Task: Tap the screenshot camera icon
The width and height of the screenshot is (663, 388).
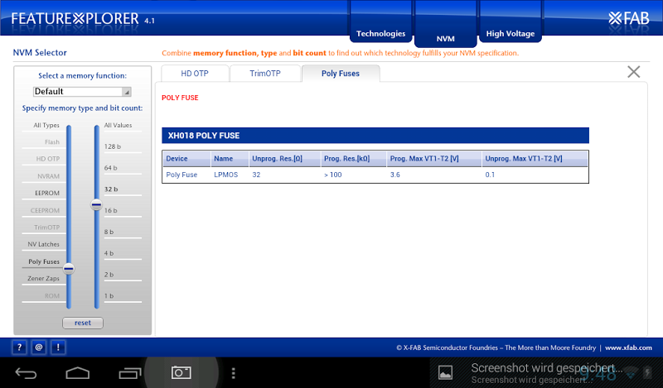Action: pos(181,372)
